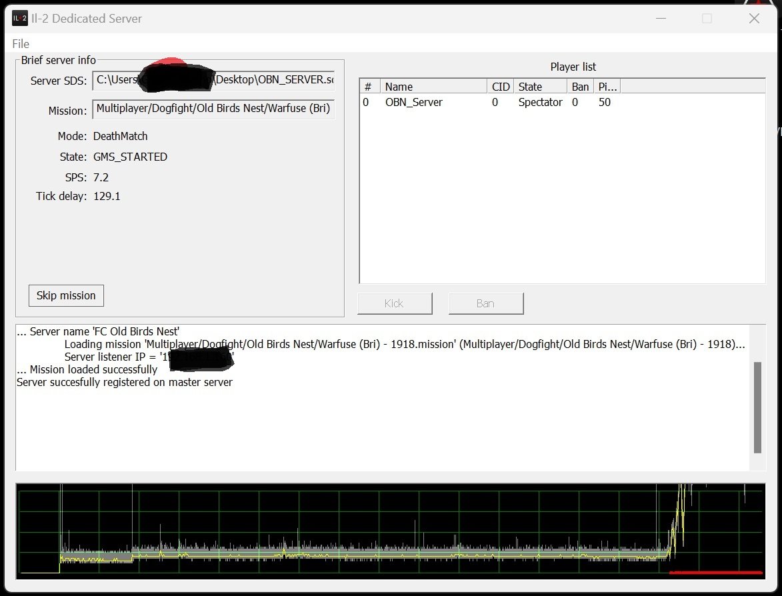This screenshot has height=596, width=782.
Task: Select the OBN_Server row in player list
Action: (562, 102)
